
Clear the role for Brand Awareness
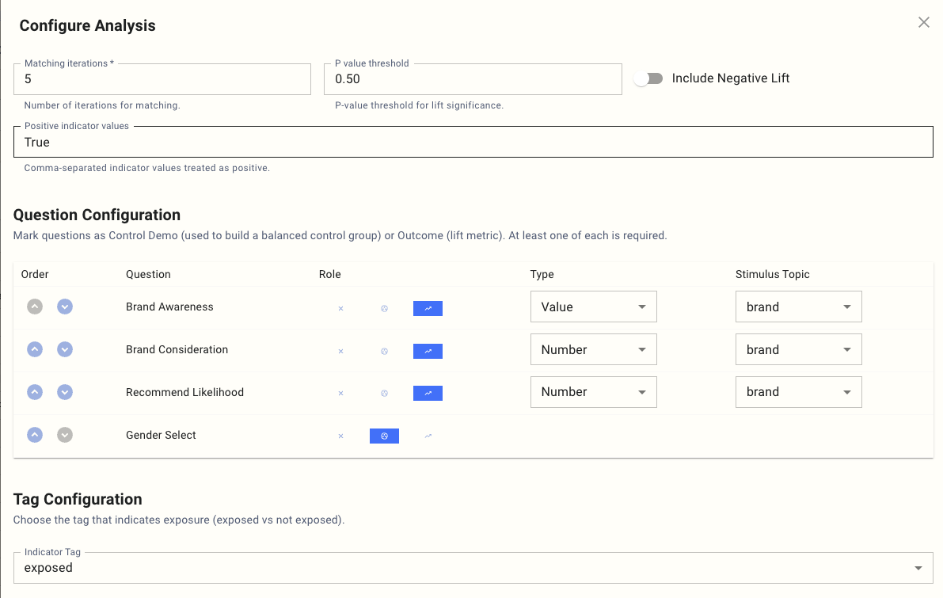point(340,308)
